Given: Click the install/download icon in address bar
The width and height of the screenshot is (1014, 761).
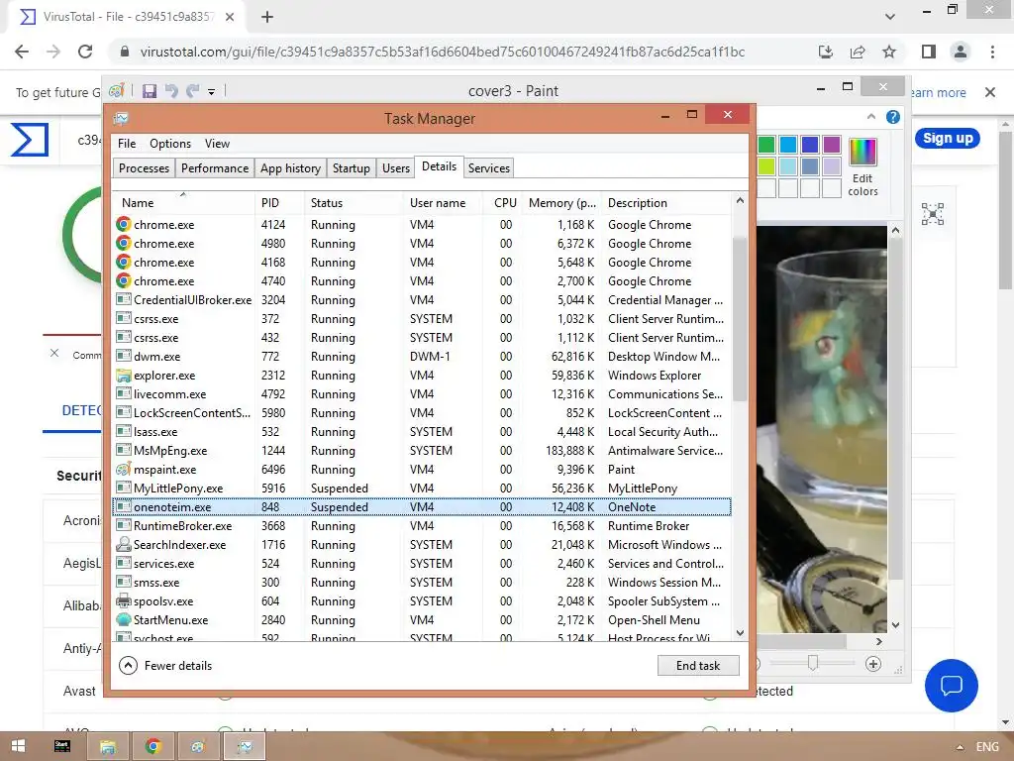Looking at the screenshot, I should pos(826,52).
